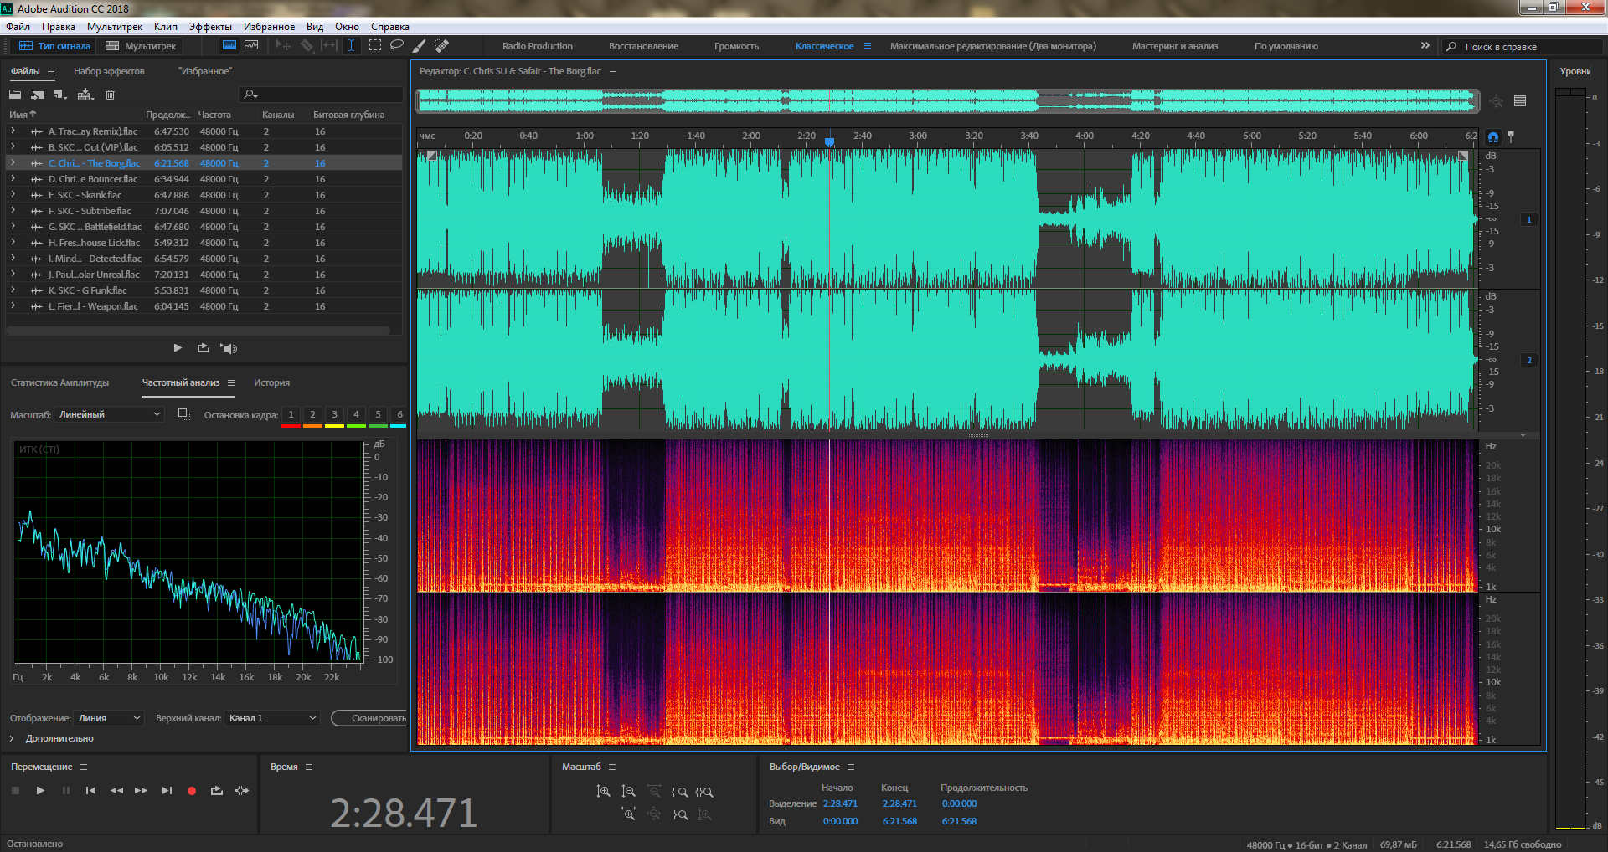Image resolution: width=1608 pixels, height=852 pixels.
Task: Switch to the История tab
Action: coord(271,382)
